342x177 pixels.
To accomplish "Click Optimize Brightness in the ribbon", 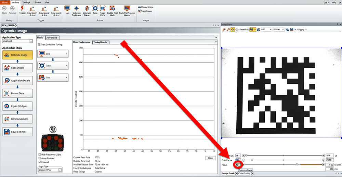I will [76, 10].
